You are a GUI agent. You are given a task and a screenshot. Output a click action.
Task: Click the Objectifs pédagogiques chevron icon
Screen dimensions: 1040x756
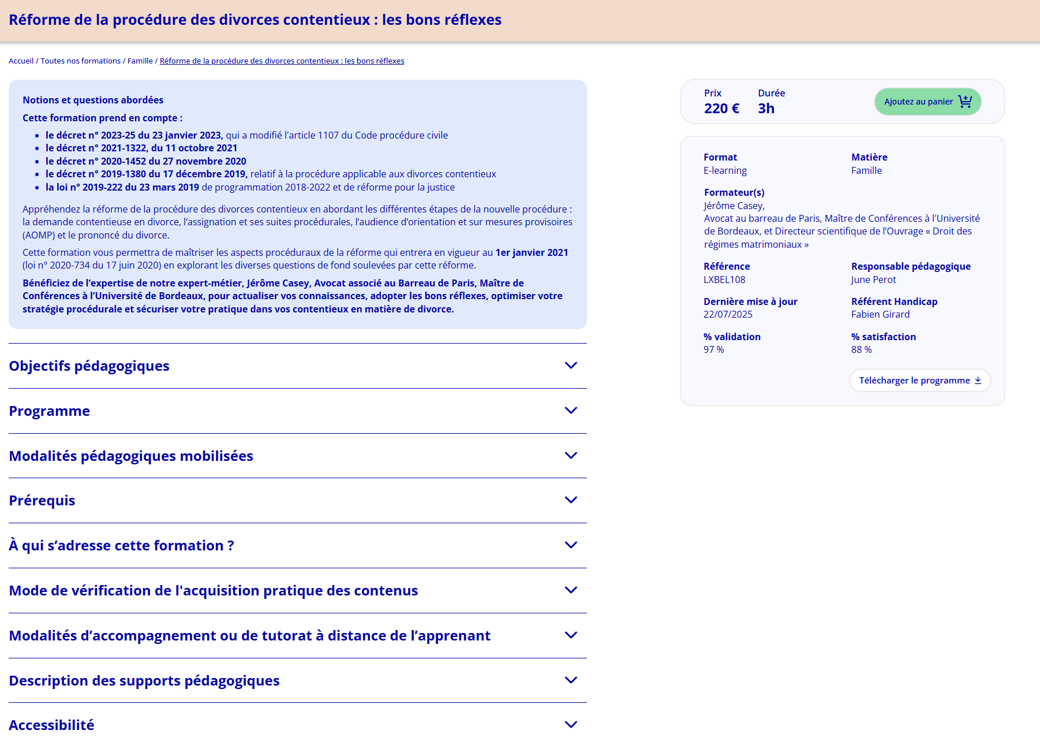pyautogui.click(x=570, y=366)
